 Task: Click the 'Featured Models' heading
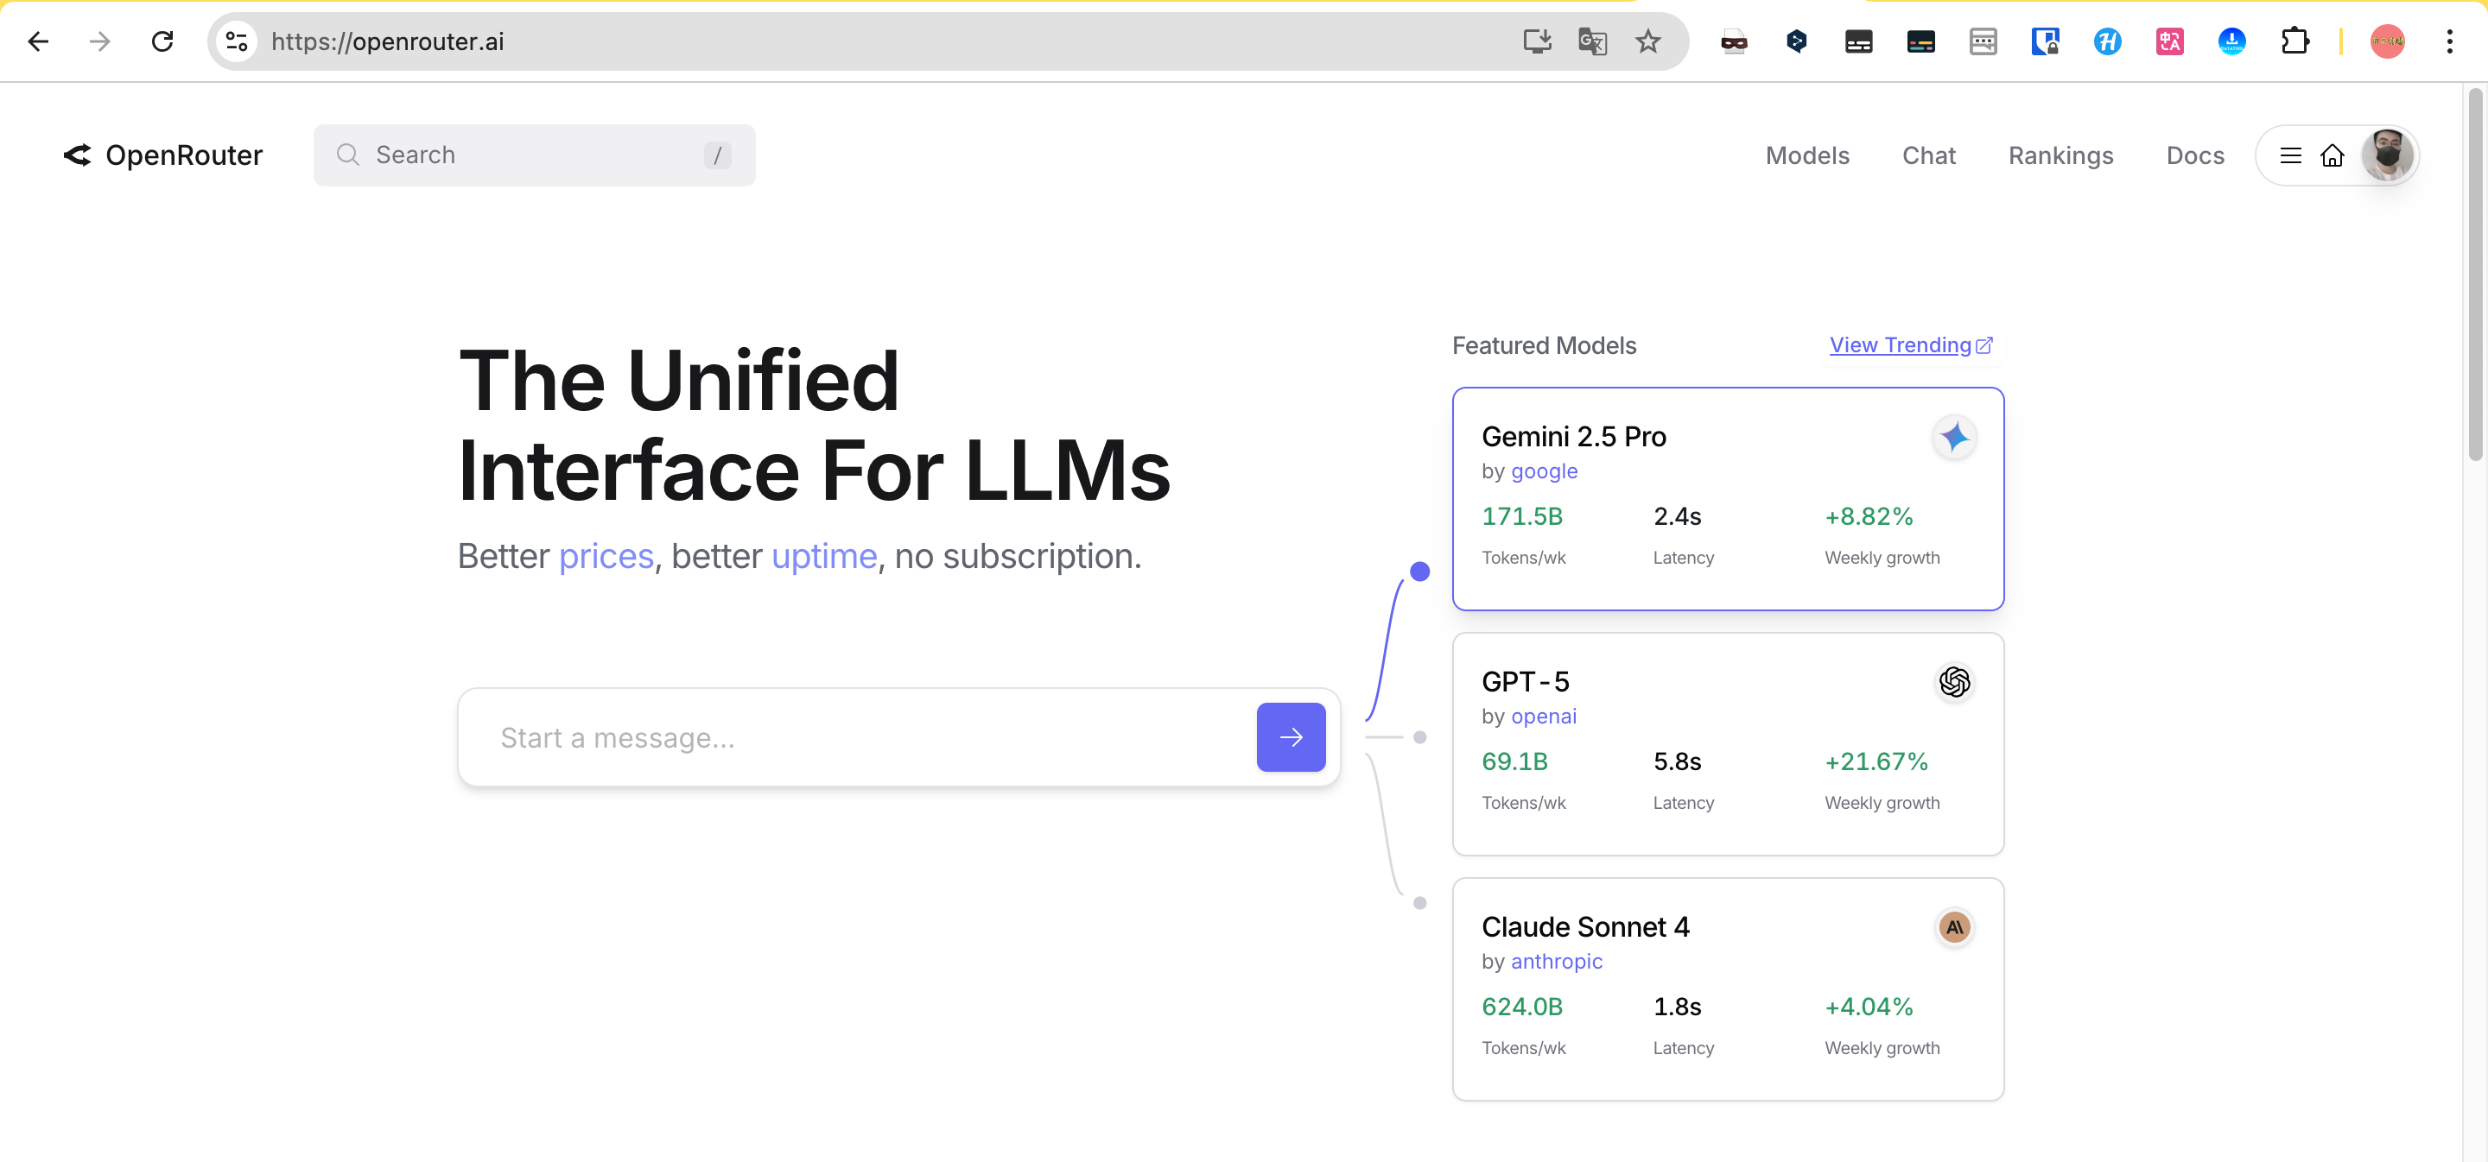point(1544,345)
